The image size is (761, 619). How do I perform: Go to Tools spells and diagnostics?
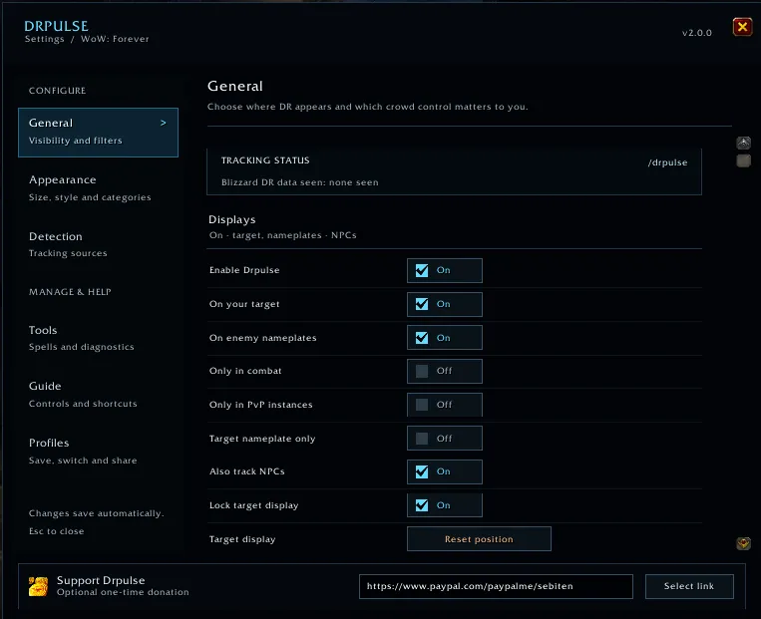[98, 338]
